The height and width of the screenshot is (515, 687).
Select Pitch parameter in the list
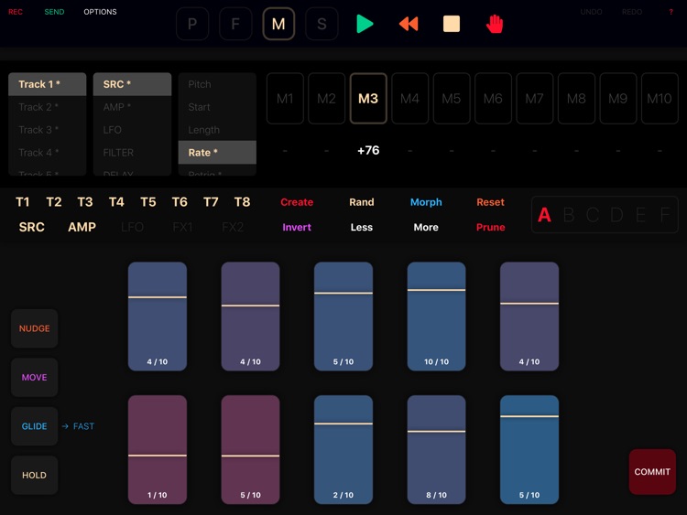(x=217, y=84)
